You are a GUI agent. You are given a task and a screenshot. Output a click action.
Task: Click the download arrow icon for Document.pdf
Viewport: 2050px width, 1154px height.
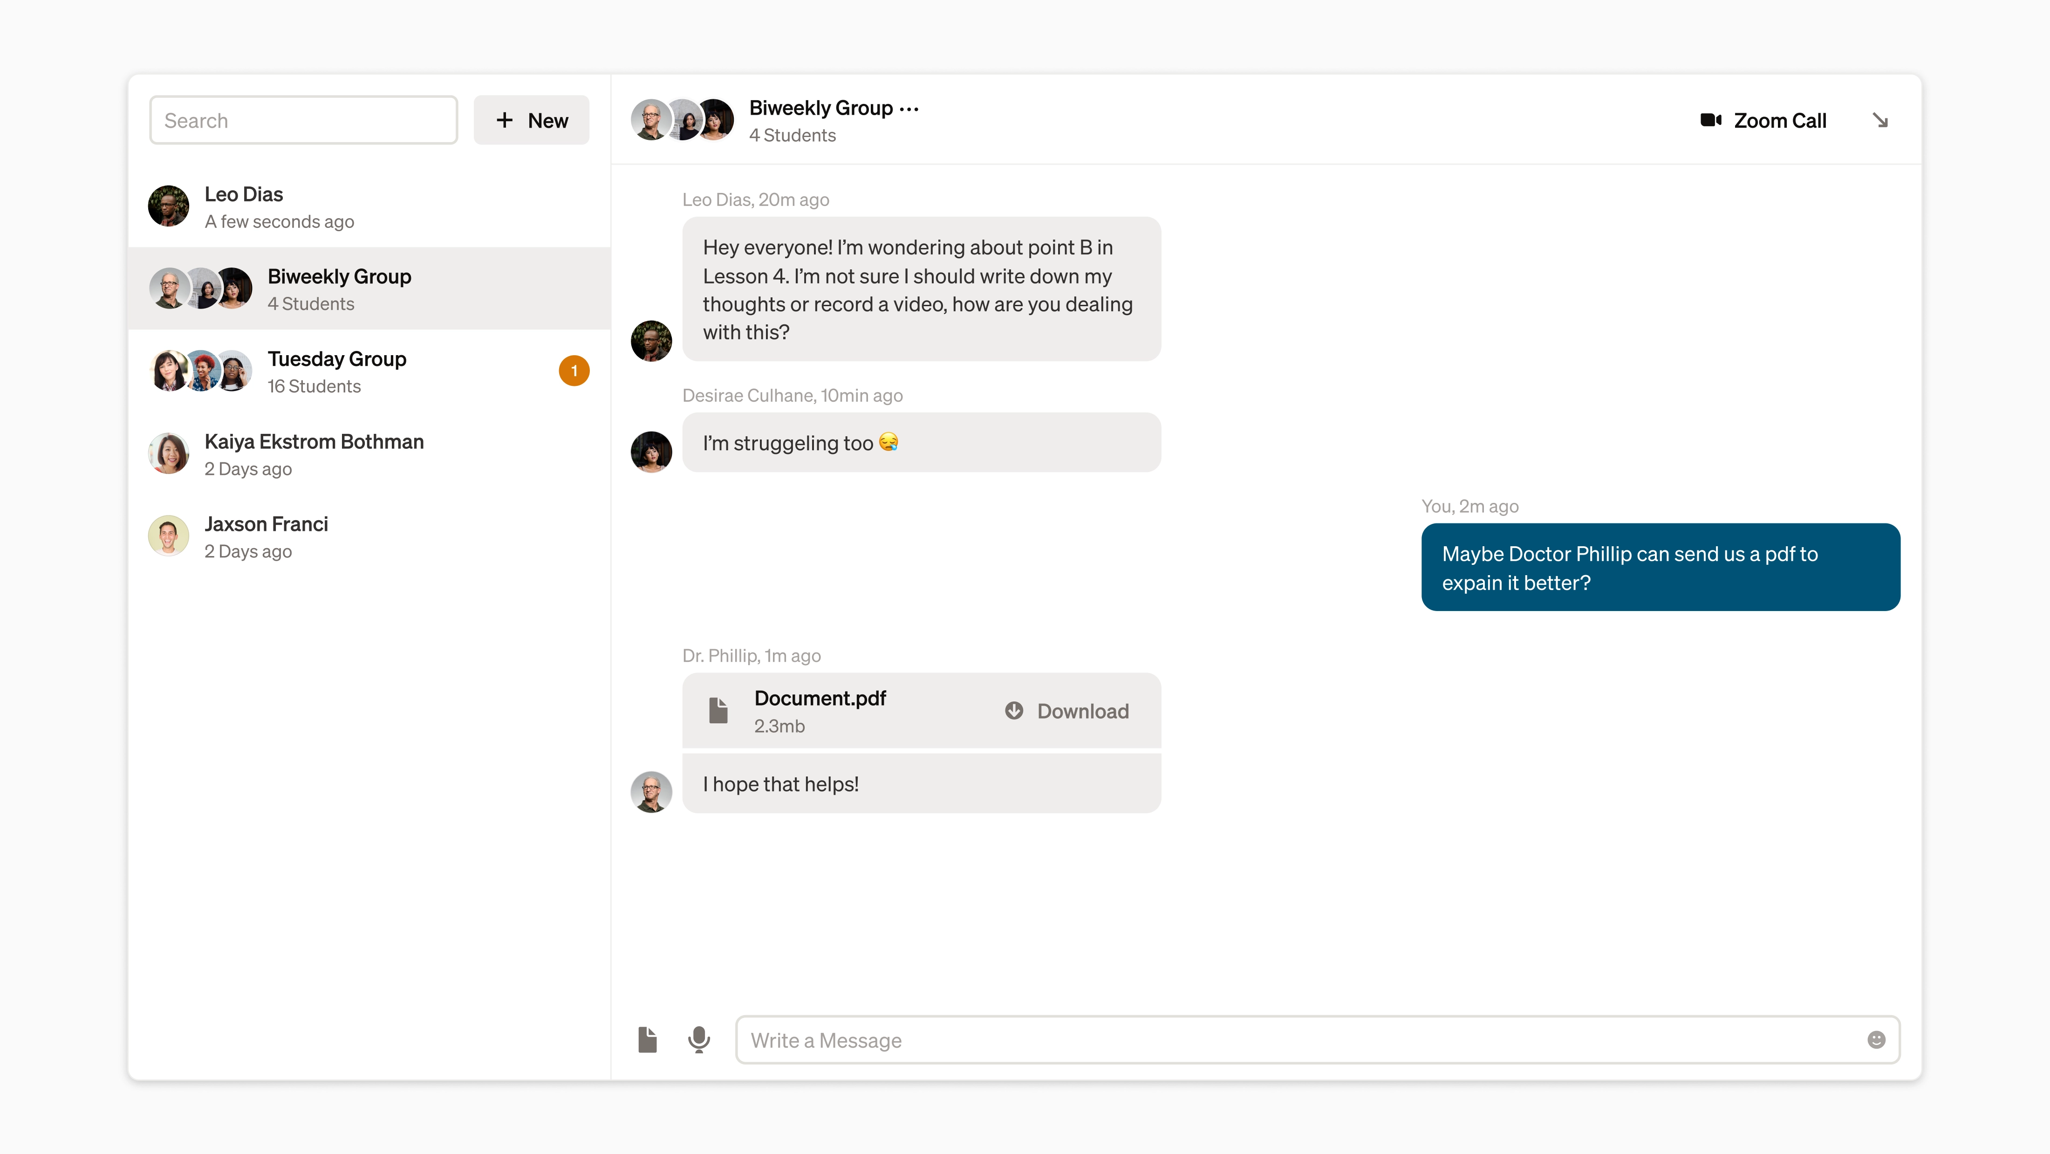click(1014, 711)
